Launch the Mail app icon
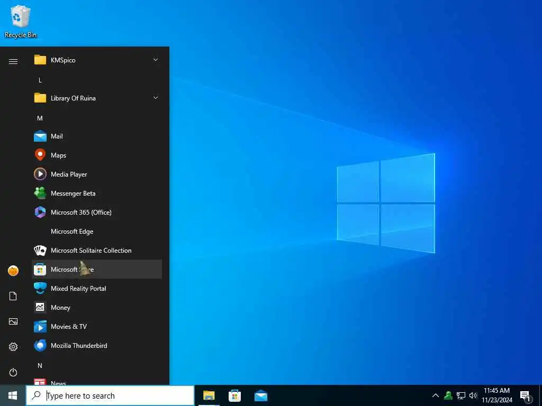542x406 pixels. pos(40,136)
